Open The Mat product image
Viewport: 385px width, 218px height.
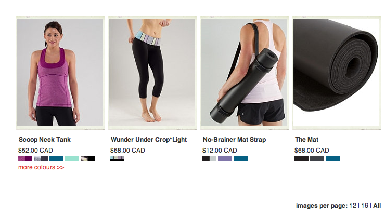tap(337, 72)
